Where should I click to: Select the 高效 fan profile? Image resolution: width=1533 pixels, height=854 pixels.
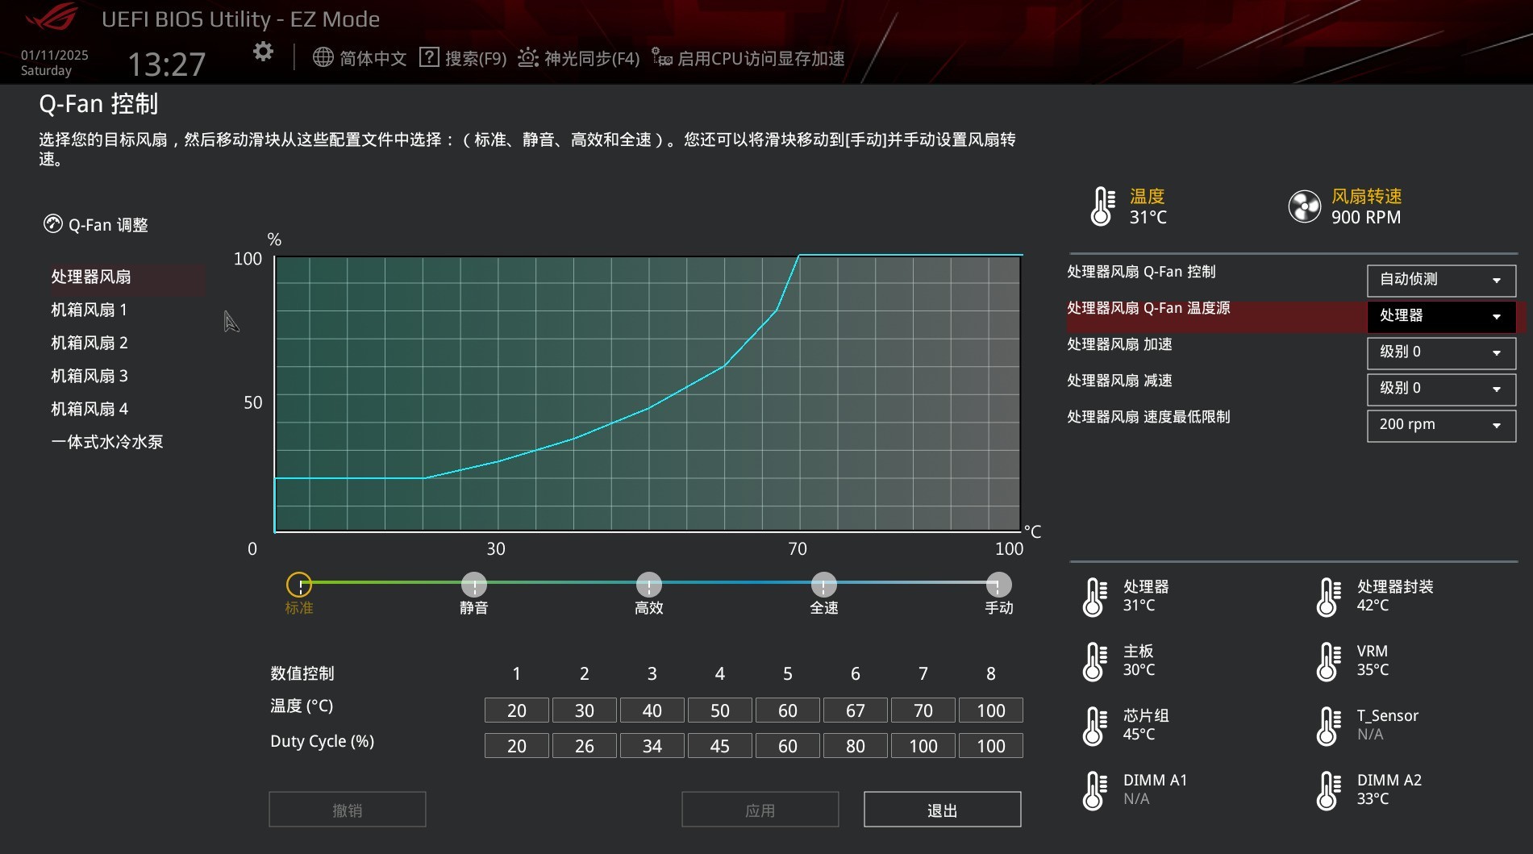[649, 584]
